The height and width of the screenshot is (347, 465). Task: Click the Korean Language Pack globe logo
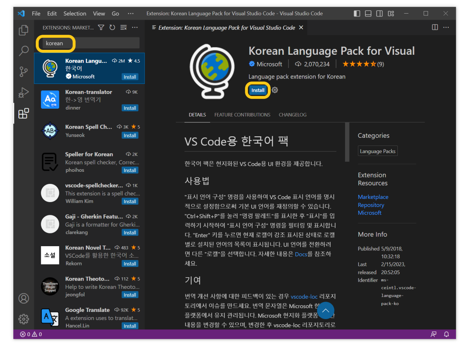(x=212, y=71)
